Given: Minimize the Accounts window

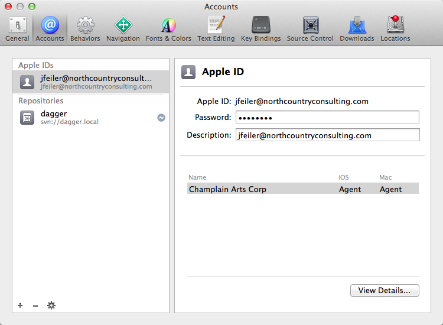Looking at the screenshot, I should 20,6.
